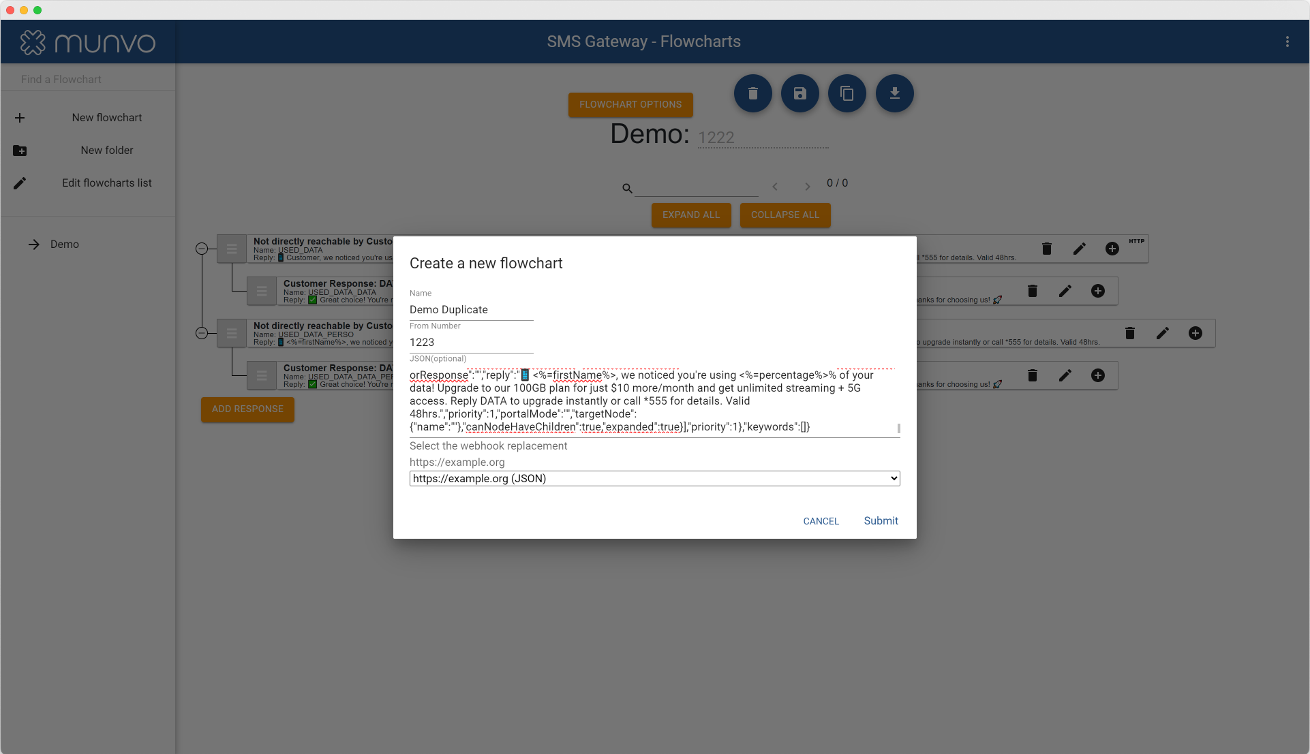Delete the USED_DATA_DATA response node
This screenshot has height=754, width=1310.
pos(1033,291)
